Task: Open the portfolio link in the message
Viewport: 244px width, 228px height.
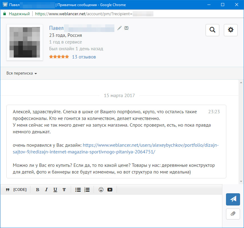Action: click(116, 149)
